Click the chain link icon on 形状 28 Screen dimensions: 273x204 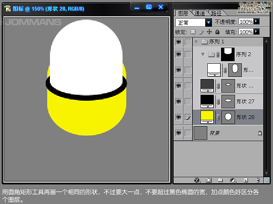(218, 117)
